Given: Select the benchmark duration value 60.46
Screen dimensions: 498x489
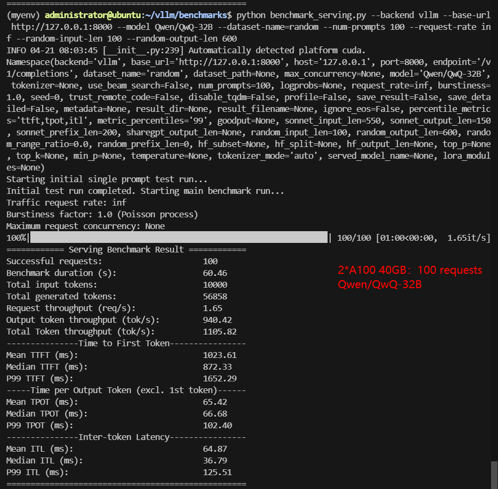Looking at the screenshot, I should [x=215, y=273].
